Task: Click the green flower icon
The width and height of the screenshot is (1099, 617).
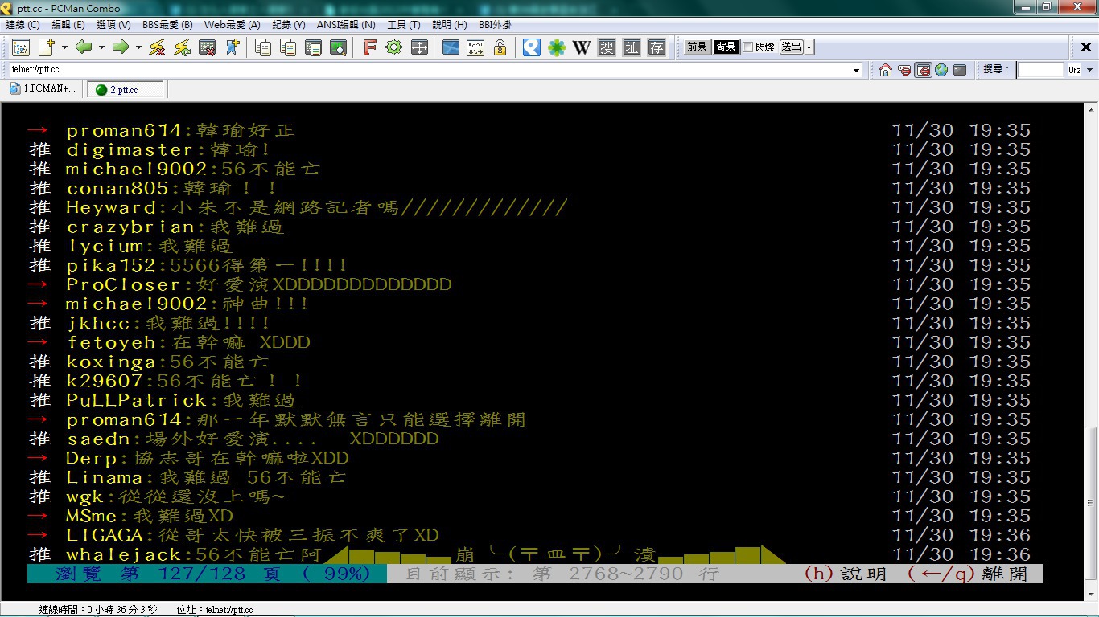Action: (x=556, y=47)
